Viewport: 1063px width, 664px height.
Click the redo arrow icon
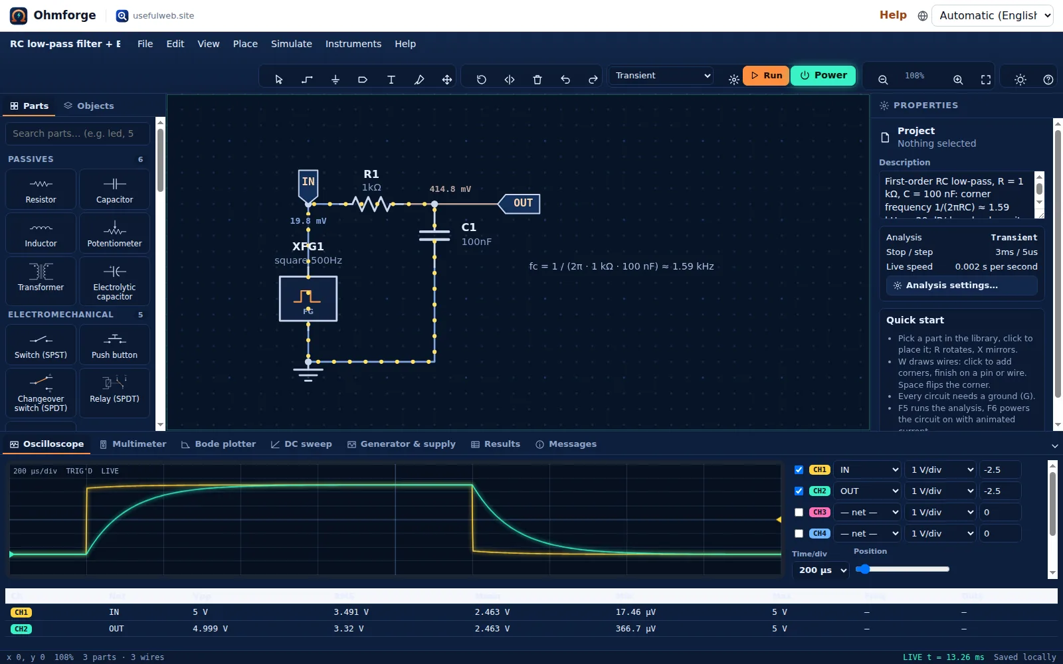tap(593, 79)
